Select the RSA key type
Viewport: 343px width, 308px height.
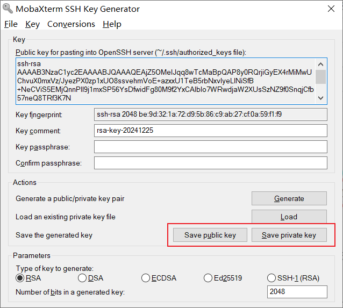pos(20,278)
